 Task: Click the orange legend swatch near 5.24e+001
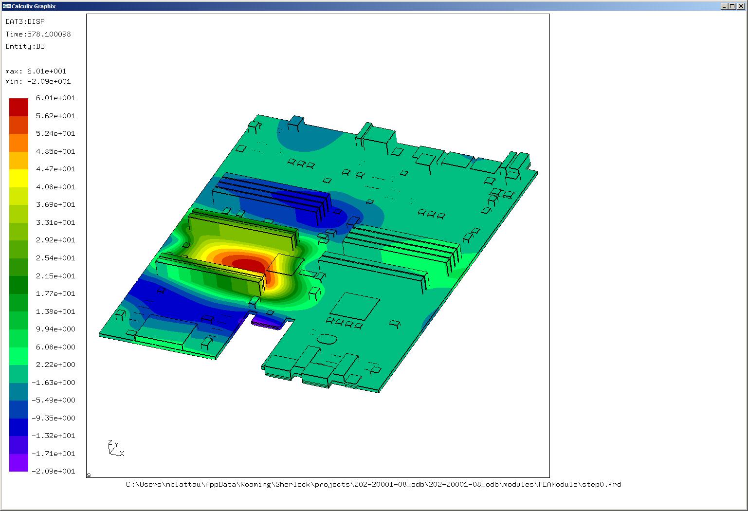(x=18, y=143)
